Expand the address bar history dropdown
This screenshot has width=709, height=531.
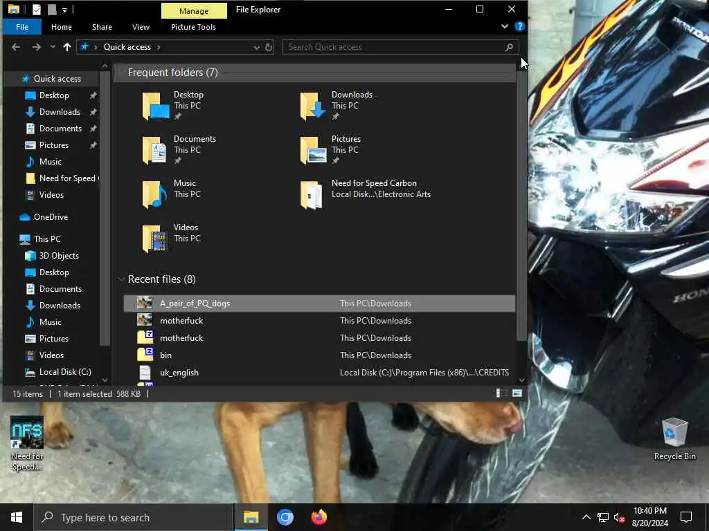[x=256, y=47]
